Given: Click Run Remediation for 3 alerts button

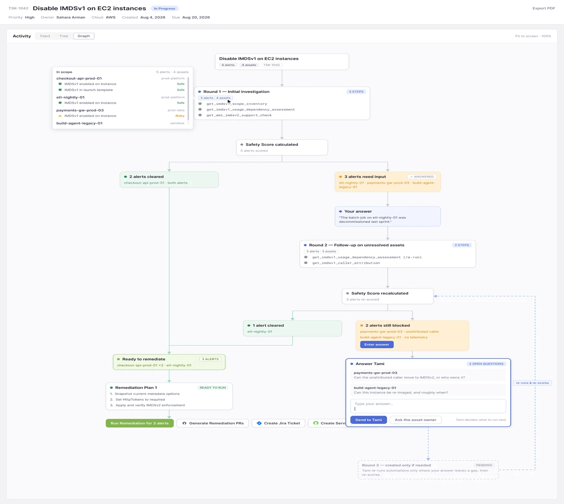Looking at the screenshot, I should (x=140, y=423).
